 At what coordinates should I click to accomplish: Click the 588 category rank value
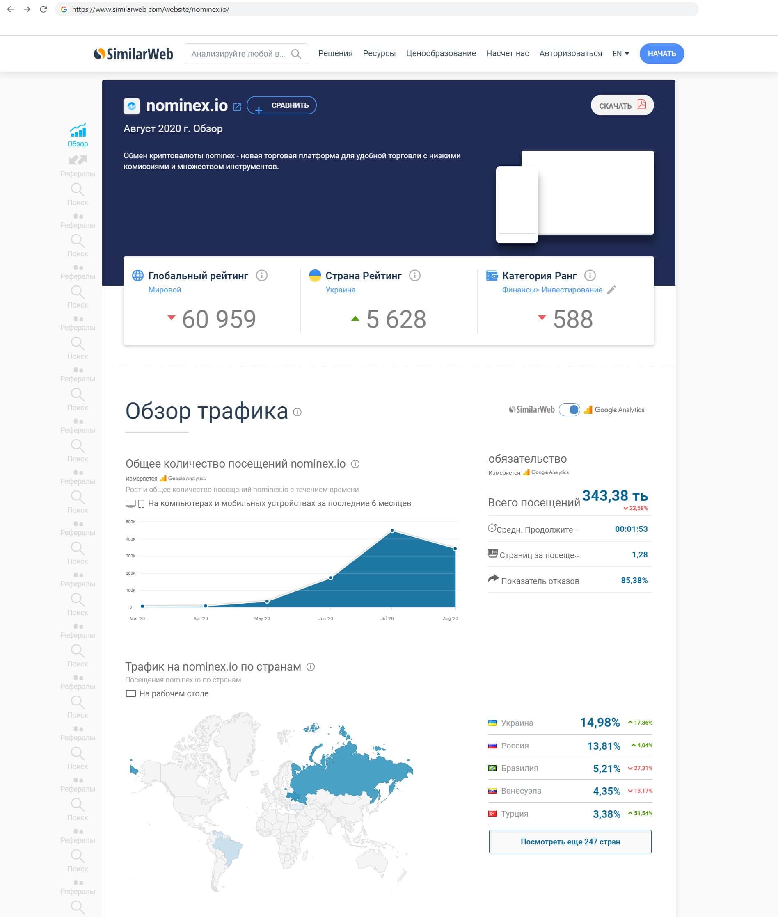pos(573,319)
